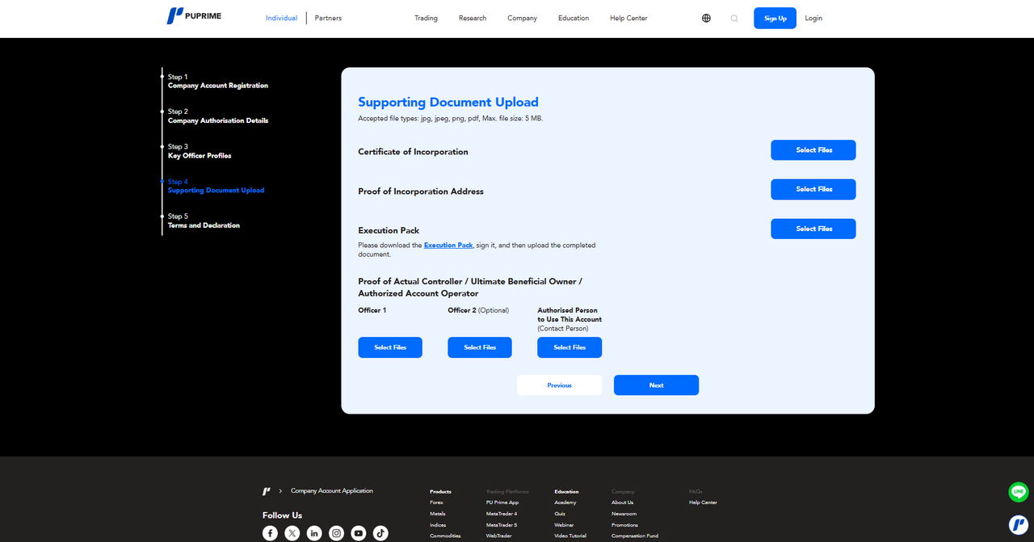Go back with the Previous button

(559, 385)
